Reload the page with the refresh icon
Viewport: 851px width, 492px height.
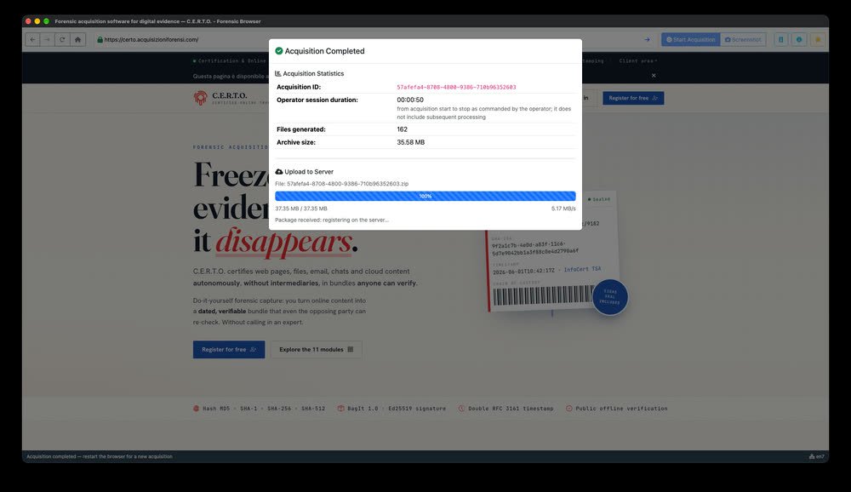62,40
